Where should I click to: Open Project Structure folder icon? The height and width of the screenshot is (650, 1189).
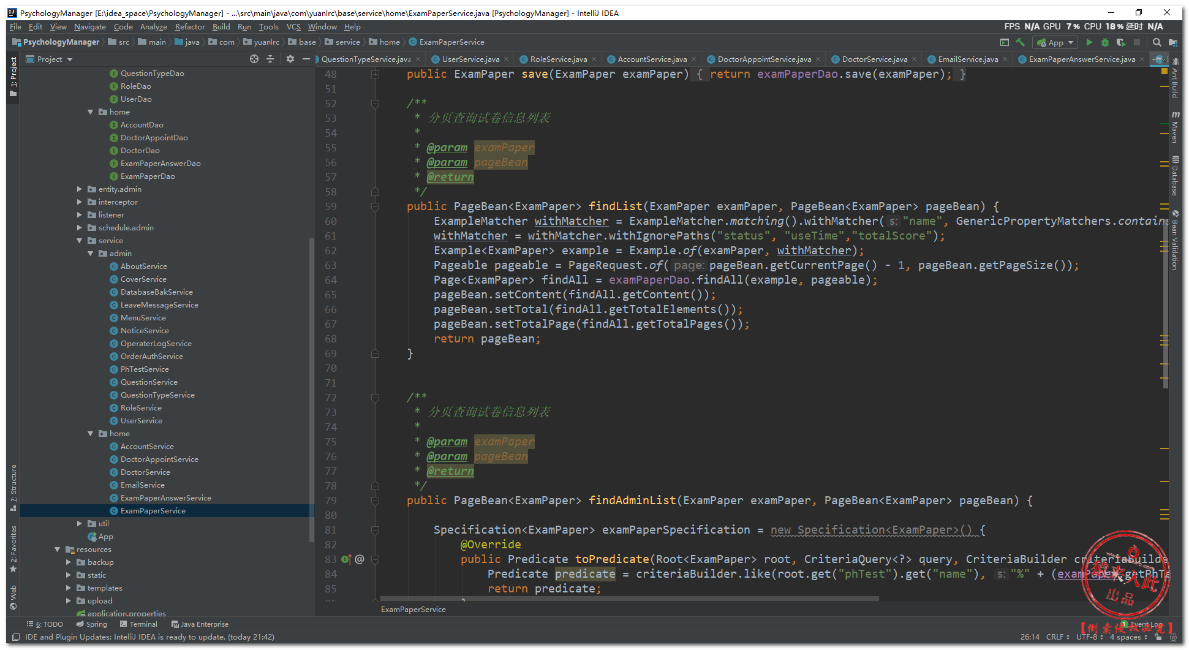[1172, 42]
